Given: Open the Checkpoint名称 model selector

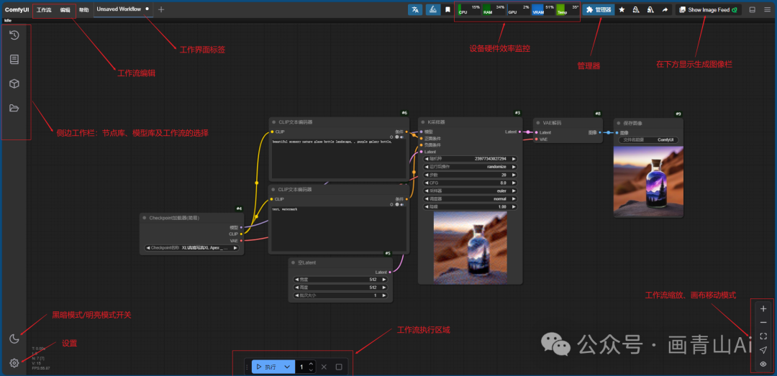Looking at the screenshot, I should [192, 248].
